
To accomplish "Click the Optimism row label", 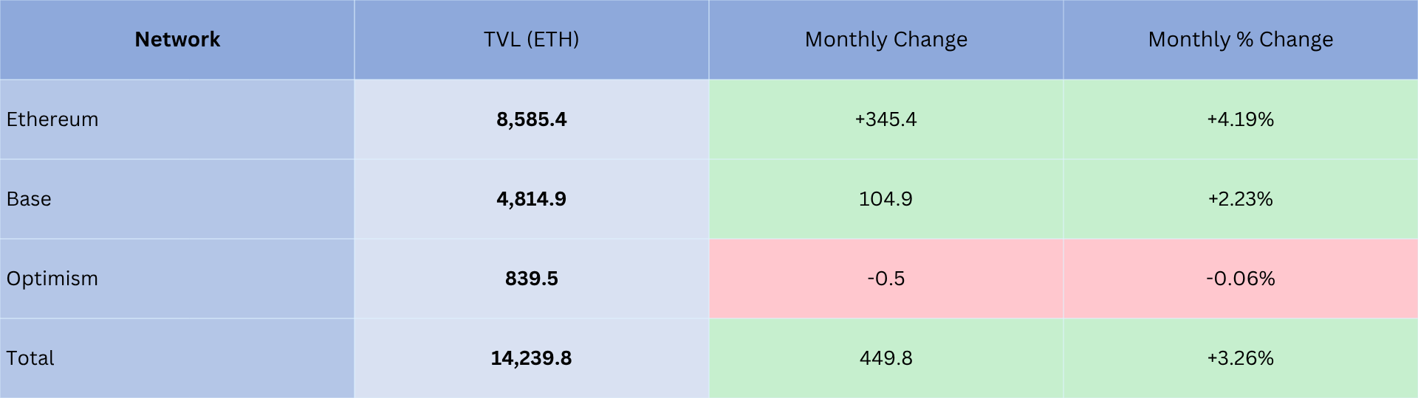I will [52, 279].
